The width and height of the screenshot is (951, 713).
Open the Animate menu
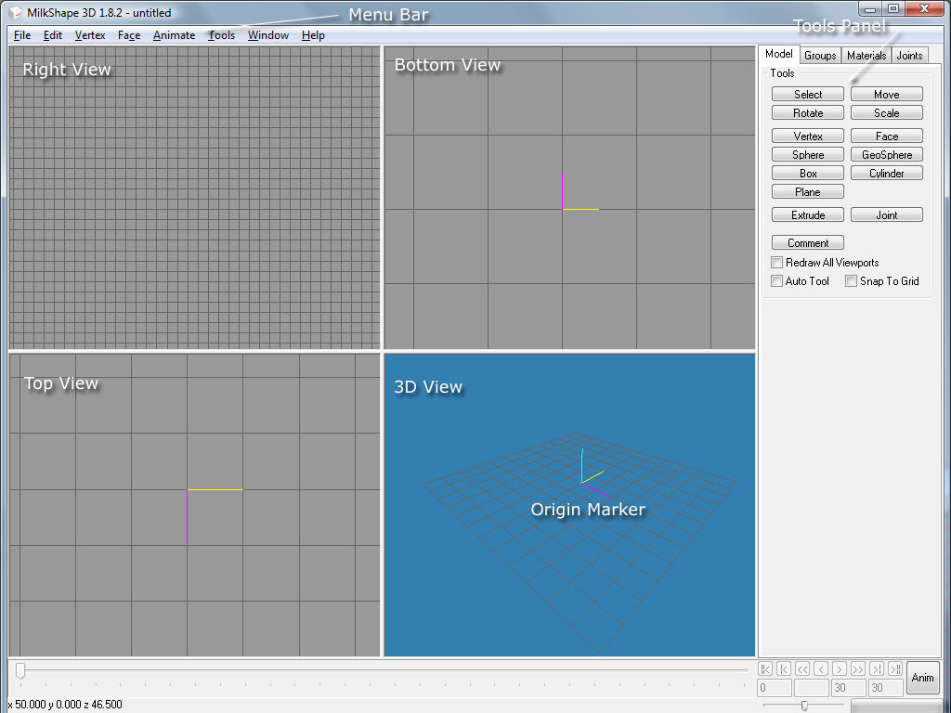click(x=174, y=35)
